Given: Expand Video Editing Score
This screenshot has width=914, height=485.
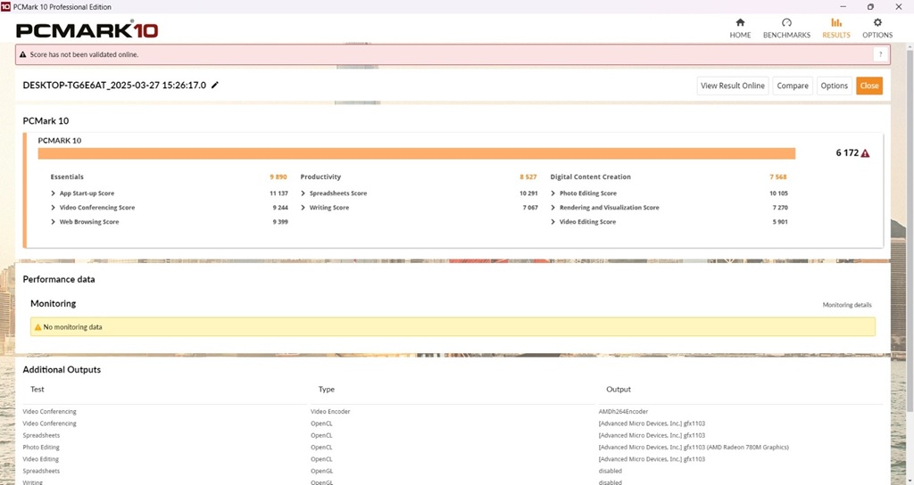Looking at the screenshot, I should click(x=553, y=222).
